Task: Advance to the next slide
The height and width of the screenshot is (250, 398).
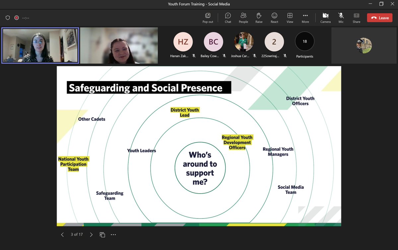Action: (92, 234)
